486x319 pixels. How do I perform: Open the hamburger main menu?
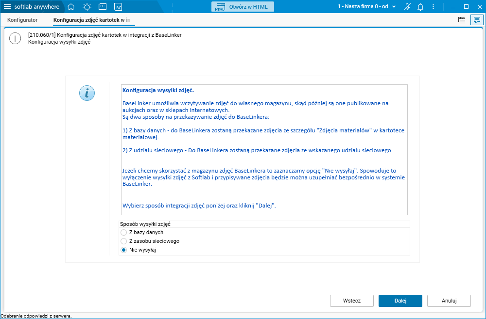click(x=7, y=6)
